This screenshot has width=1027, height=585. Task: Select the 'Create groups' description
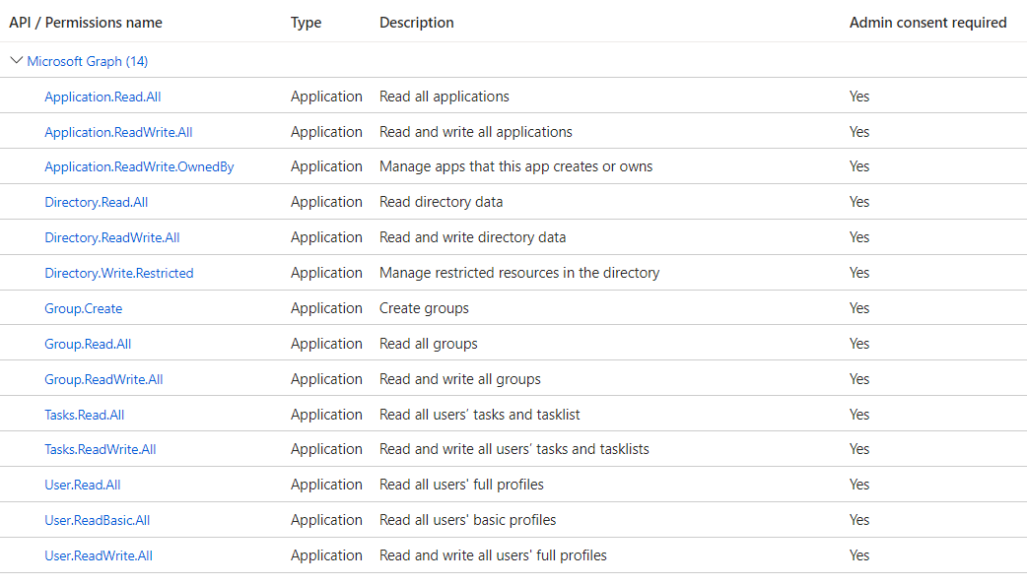coord(424,308)
